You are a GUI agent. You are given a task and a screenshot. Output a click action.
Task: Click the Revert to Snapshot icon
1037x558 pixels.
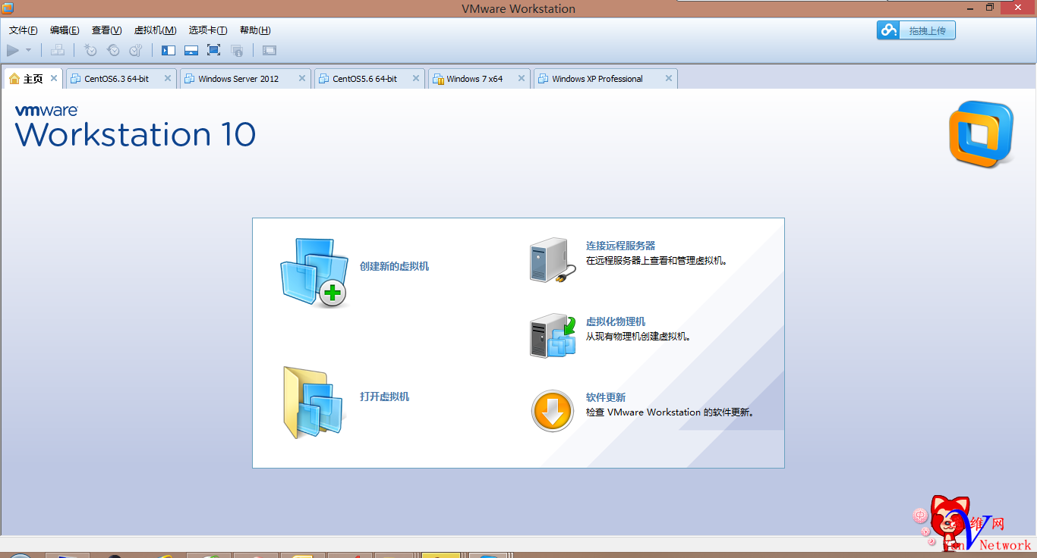(113, 50)
